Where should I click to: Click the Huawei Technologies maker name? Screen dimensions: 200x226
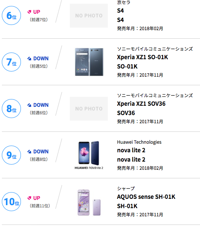click(x=139, y=142)
